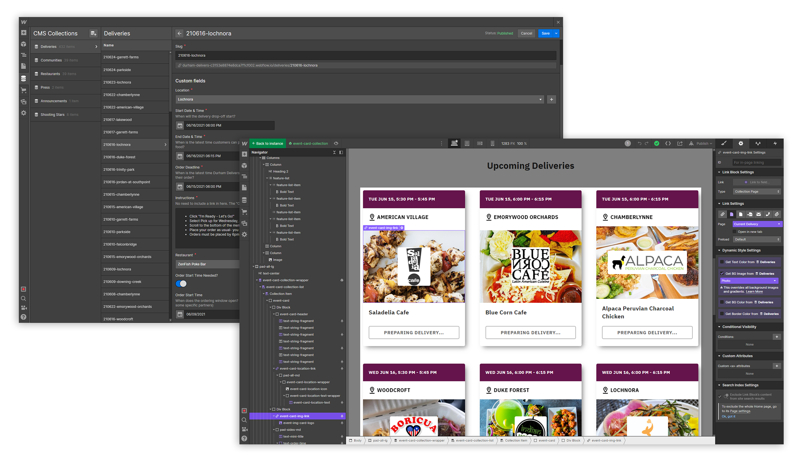The image size is (797, 461).
Task: Click the plus button next to Location field
Action: [551, 99]
